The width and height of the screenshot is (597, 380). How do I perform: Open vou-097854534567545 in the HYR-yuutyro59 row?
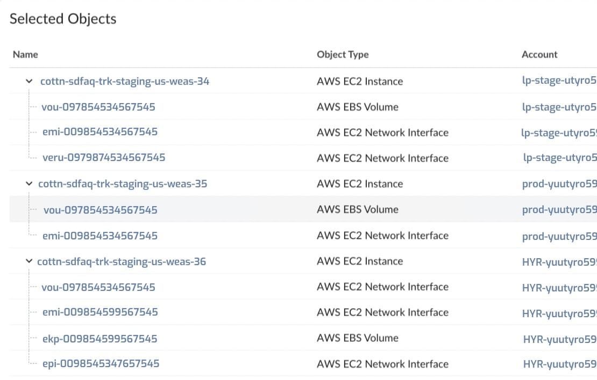[98, 287]
